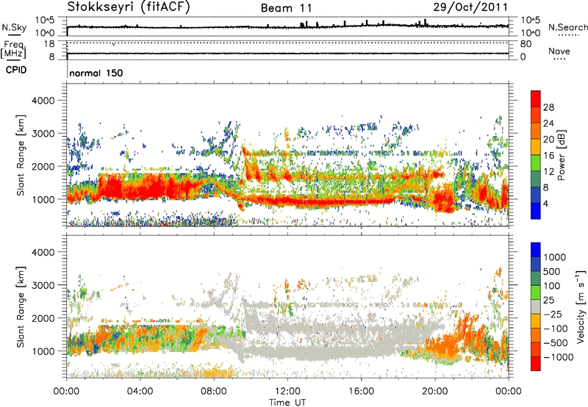Image resolution: width=588 pixels, height=407 pixels.
Task: Click the '10^5' label left of noise panel
Action: point(45,20)
